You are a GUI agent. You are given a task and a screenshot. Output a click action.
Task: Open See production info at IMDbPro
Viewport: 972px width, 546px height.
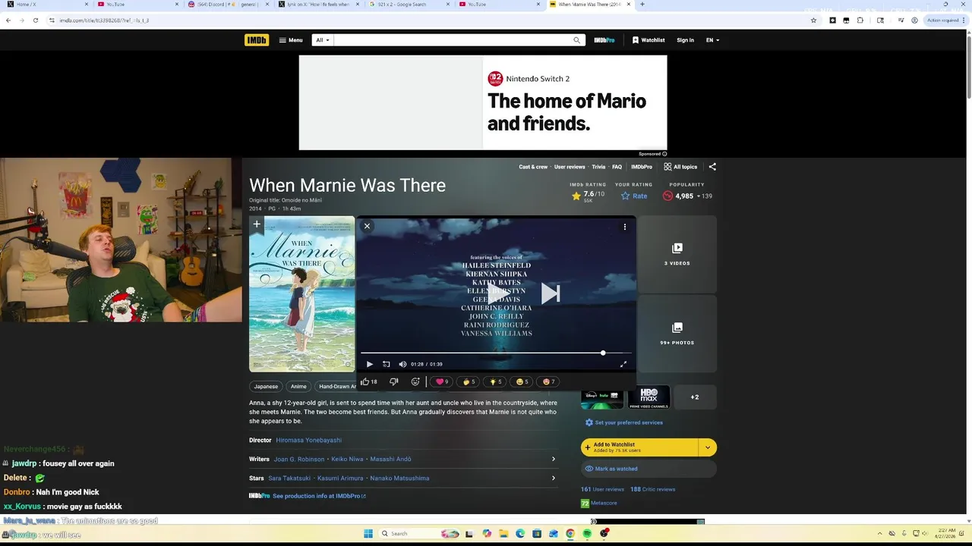tap(318, 496)
